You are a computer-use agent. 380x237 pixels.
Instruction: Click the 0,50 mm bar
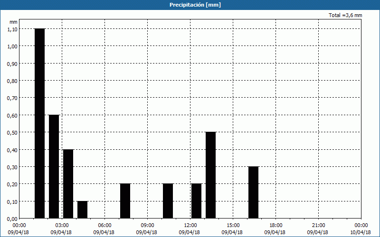pyautogui.click(x=210, y=175)
